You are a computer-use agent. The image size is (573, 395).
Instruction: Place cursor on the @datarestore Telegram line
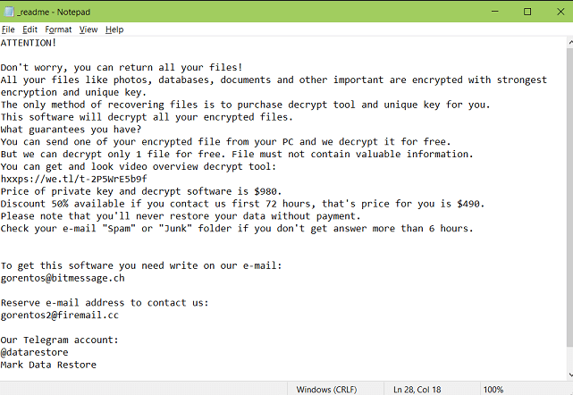tap(34, 352)
